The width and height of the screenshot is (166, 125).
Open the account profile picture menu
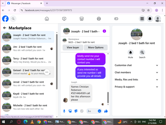tap(158, 19)
